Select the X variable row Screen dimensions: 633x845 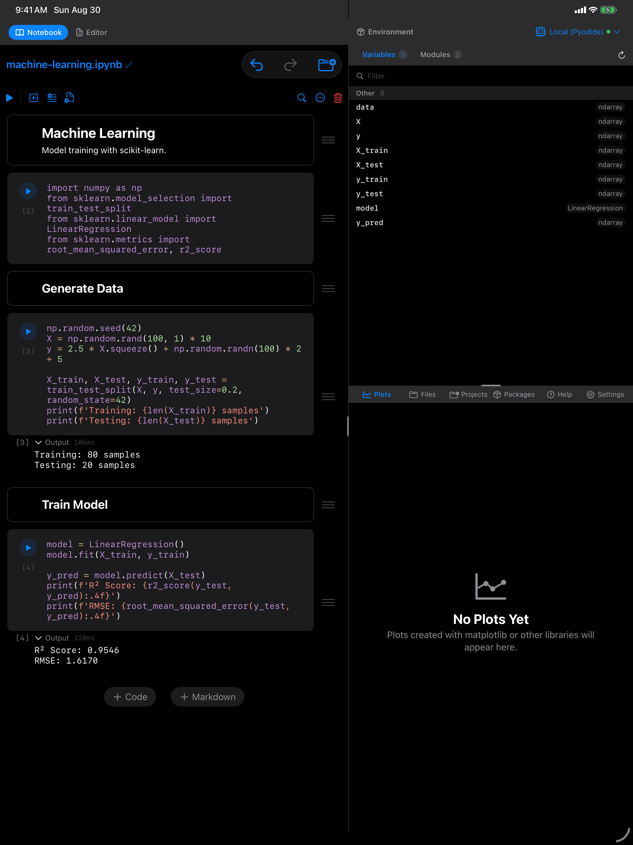[491, 122]
